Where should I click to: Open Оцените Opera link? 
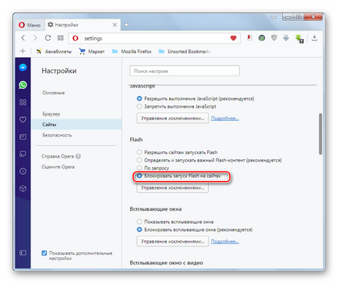pos(58,167)
